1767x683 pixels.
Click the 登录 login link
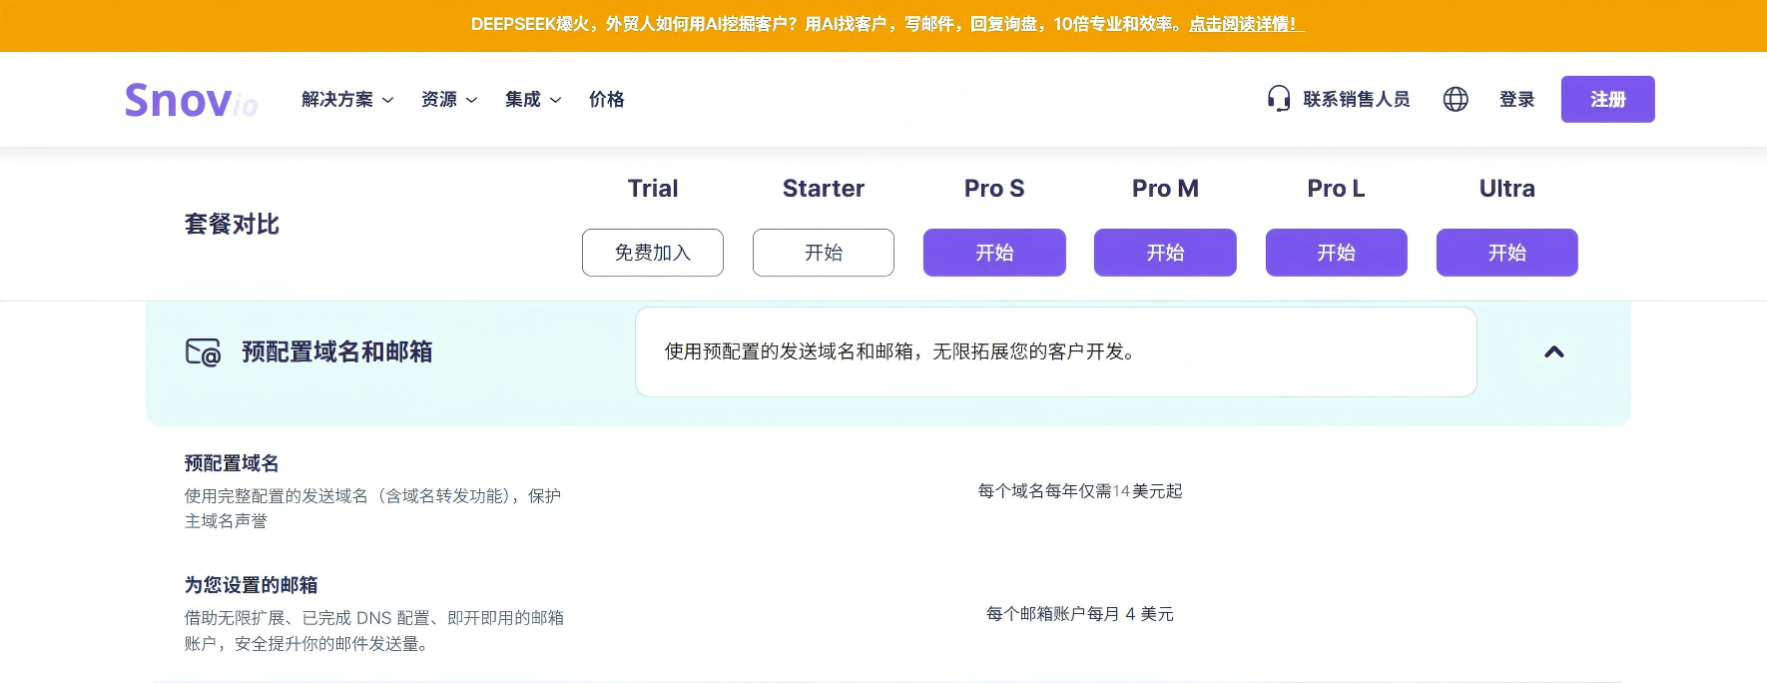coord(1516,100)
